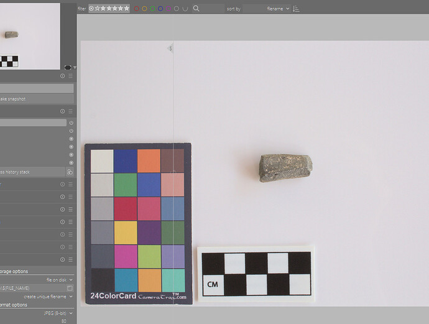Open export folder browse icon
The height and width of the screenshot is (324, 429).
point(70,288)
